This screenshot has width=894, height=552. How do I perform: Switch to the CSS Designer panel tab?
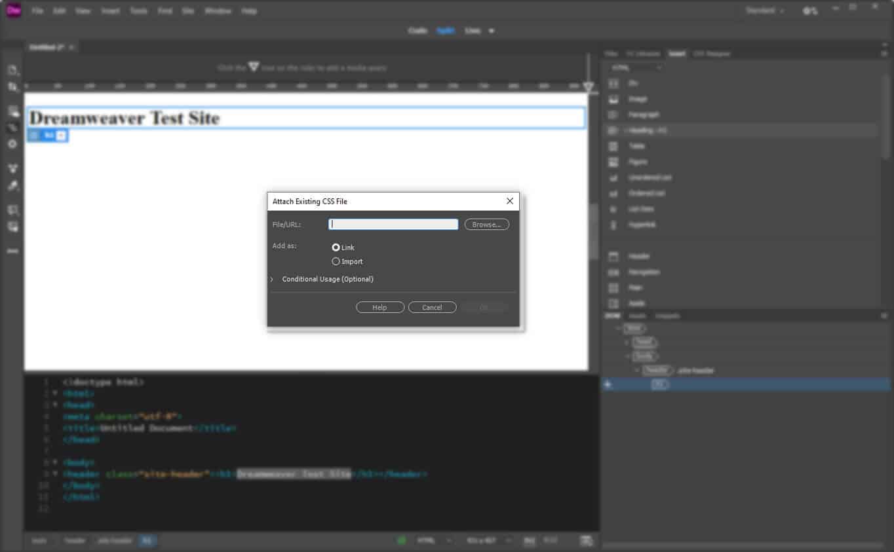click(711, 54)
